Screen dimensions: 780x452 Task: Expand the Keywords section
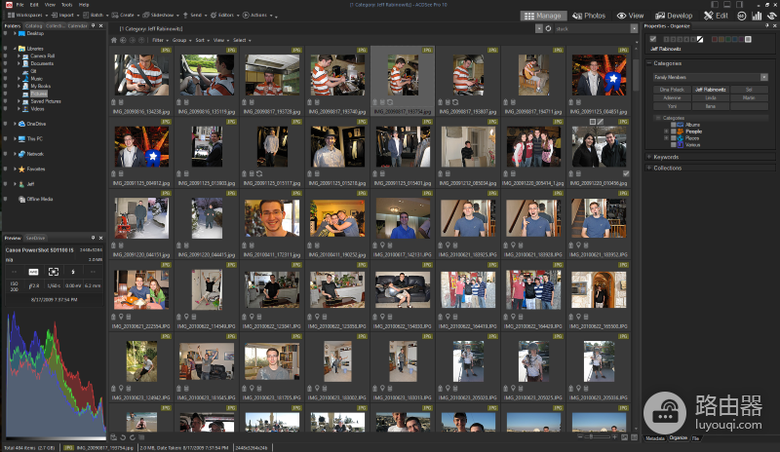(649, 157)
